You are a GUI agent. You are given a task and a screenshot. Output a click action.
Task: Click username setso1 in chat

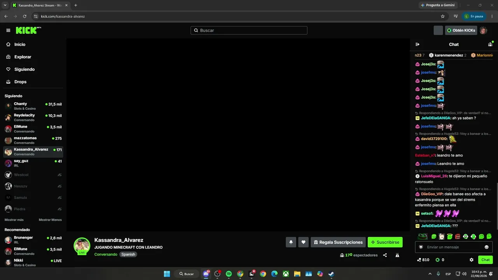pyautogui.click(x=427, y=213)
